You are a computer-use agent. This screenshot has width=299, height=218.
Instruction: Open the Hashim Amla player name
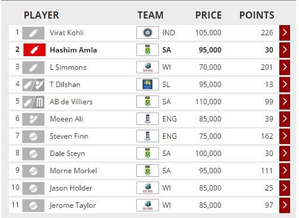(74, 50)
